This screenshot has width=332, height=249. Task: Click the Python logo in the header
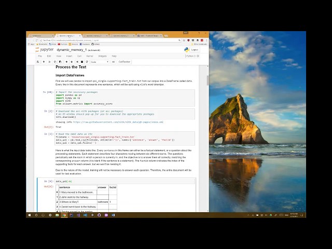point(187,50)
